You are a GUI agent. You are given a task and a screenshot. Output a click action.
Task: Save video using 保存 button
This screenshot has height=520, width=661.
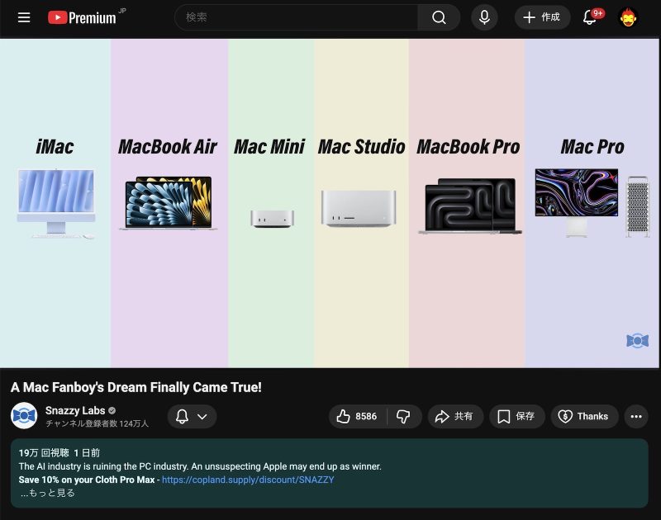[x=516, y=417]
